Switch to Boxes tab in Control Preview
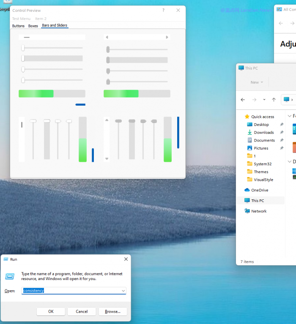296x324 pixels. tap(33, 26)
